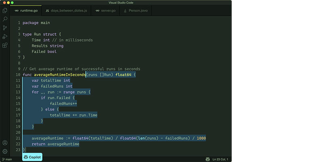The width and height of the screenshot is (323, 162).
Task: Click the Go file icon on server.go tab
Action: [x=97, y=11]
